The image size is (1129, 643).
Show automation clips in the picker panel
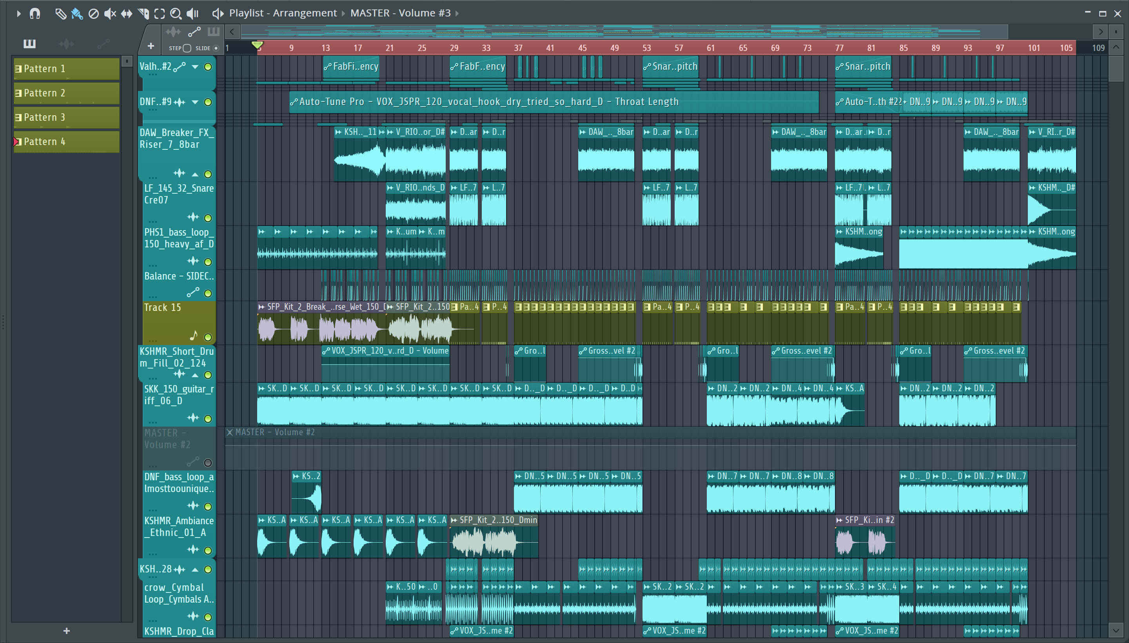(x=103, y=43)
